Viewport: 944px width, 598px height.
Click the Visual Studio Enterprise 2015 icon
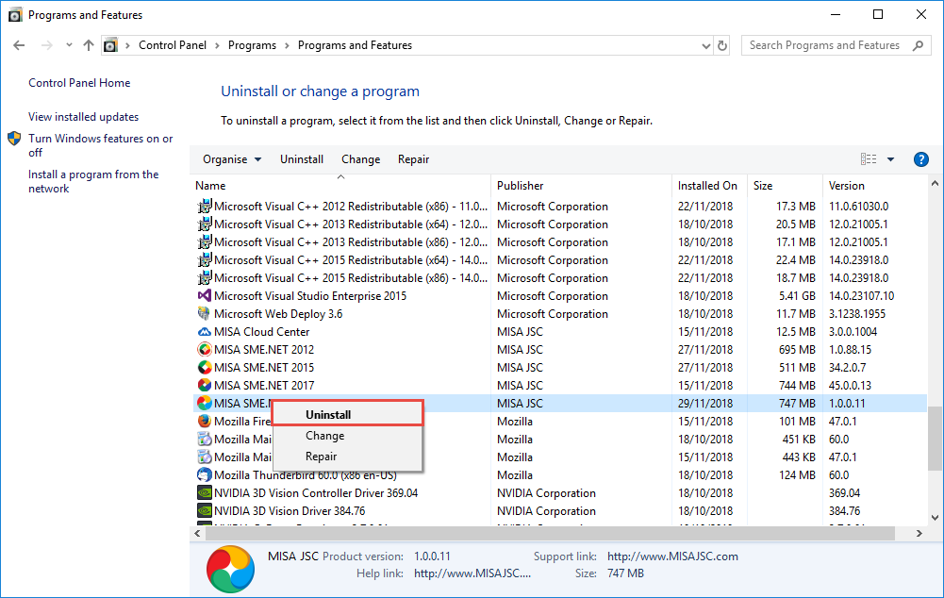click(x=205, y=295)
